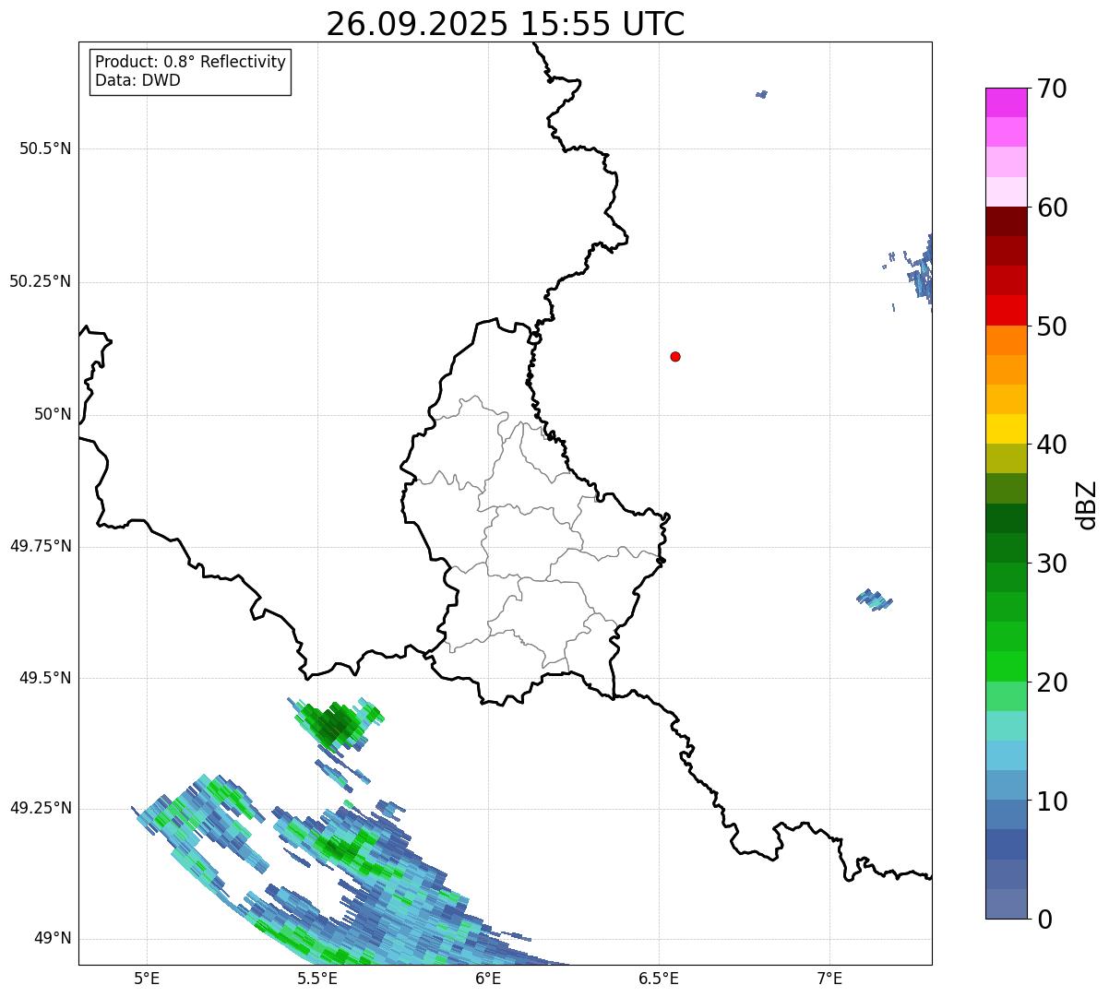The height and width of the screenshot is (997, 1109).
Task: Click the 5°E longitude label
Action: (147, 978)
